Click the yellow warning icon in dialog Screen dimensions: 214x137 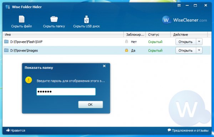point(29,80)
